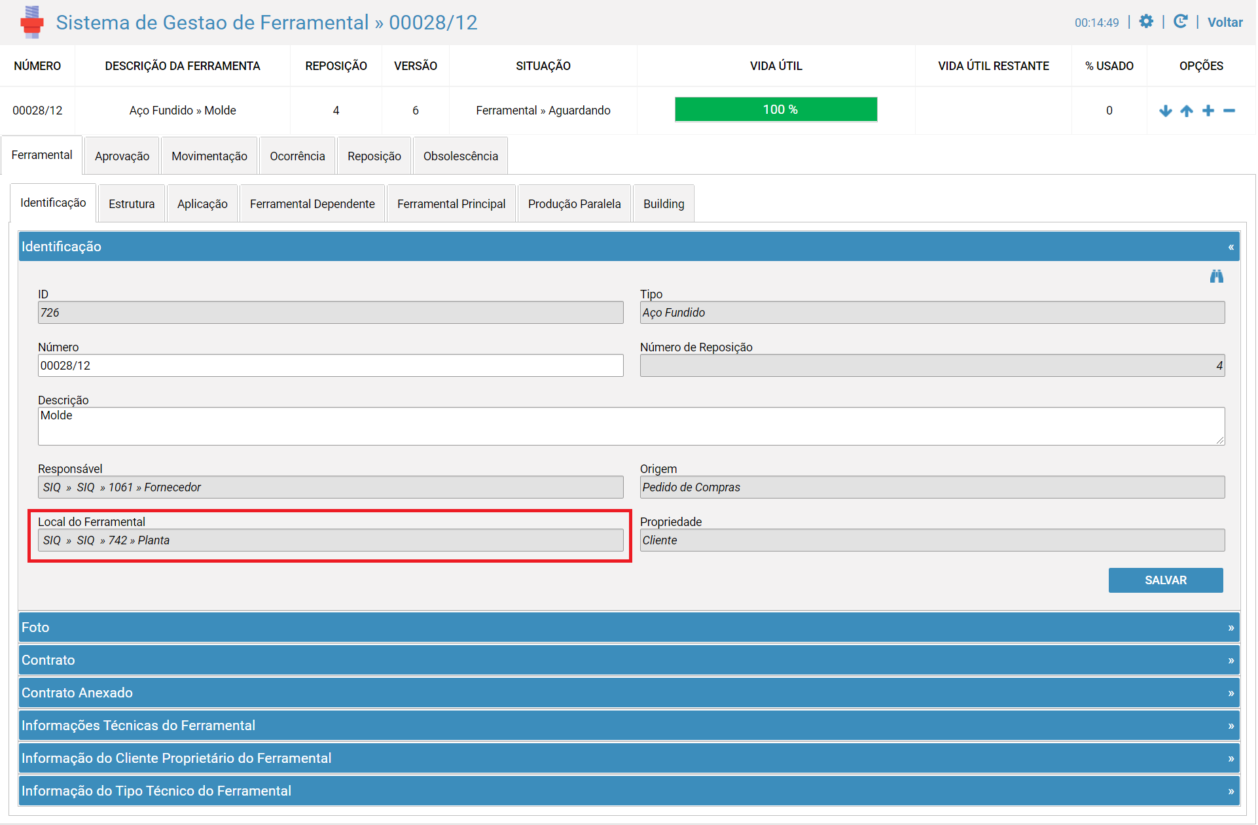
Task: Click the Responsável field
Action: (x=331, y=487)
